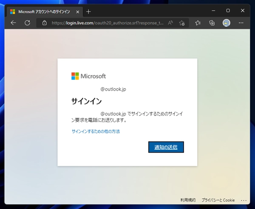Open the browser profile avatar
Image resolution: width=255 pixels, height=209 pixels.
click(226, 23)
